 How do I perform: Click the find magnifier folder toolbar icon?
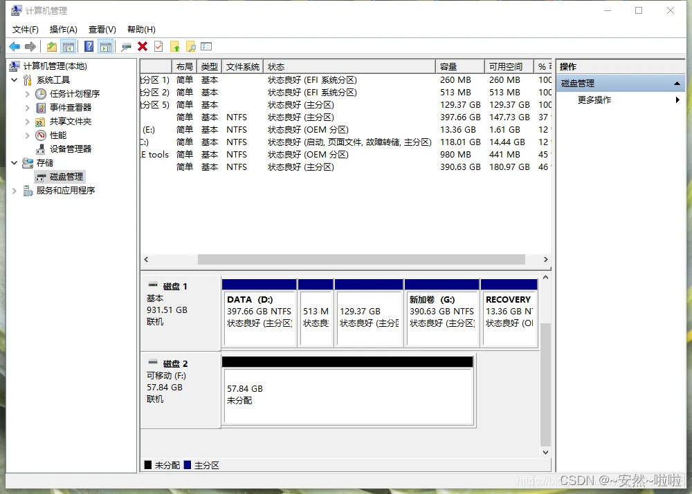point(191,46)
